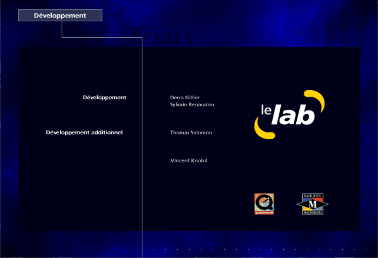Click the Développement heading in the left panel

[x=104, y=98]
